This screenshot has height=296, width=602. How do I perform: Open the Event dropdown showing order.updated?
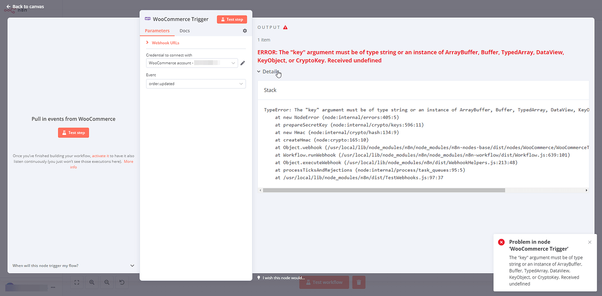pos(195,84)
